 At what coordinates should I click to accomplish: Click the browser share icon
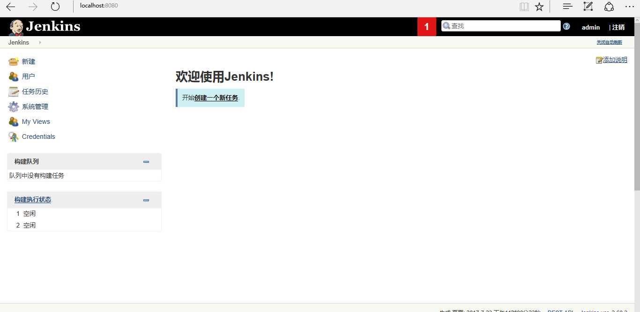pyautogui.click(x=609, y=7)
